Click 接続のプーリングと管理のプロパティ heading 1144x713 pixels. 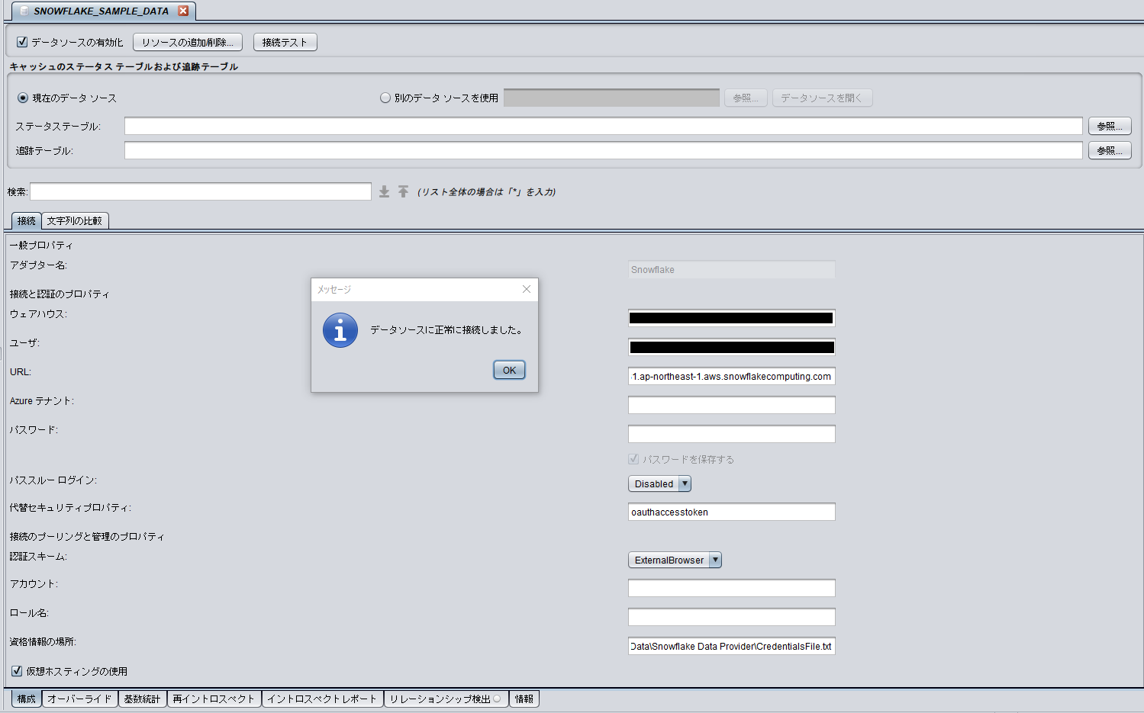click(87, 536)
